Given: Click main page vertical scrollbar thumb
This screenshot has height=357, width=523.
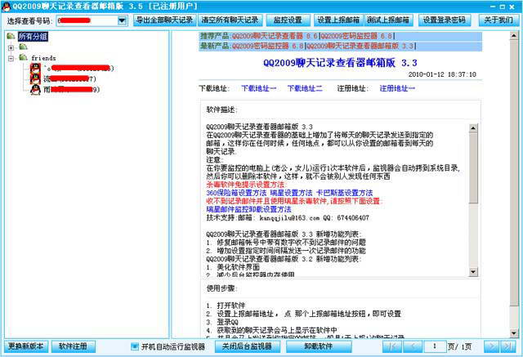Looking at the screenshot, I should tap(514, 172).
